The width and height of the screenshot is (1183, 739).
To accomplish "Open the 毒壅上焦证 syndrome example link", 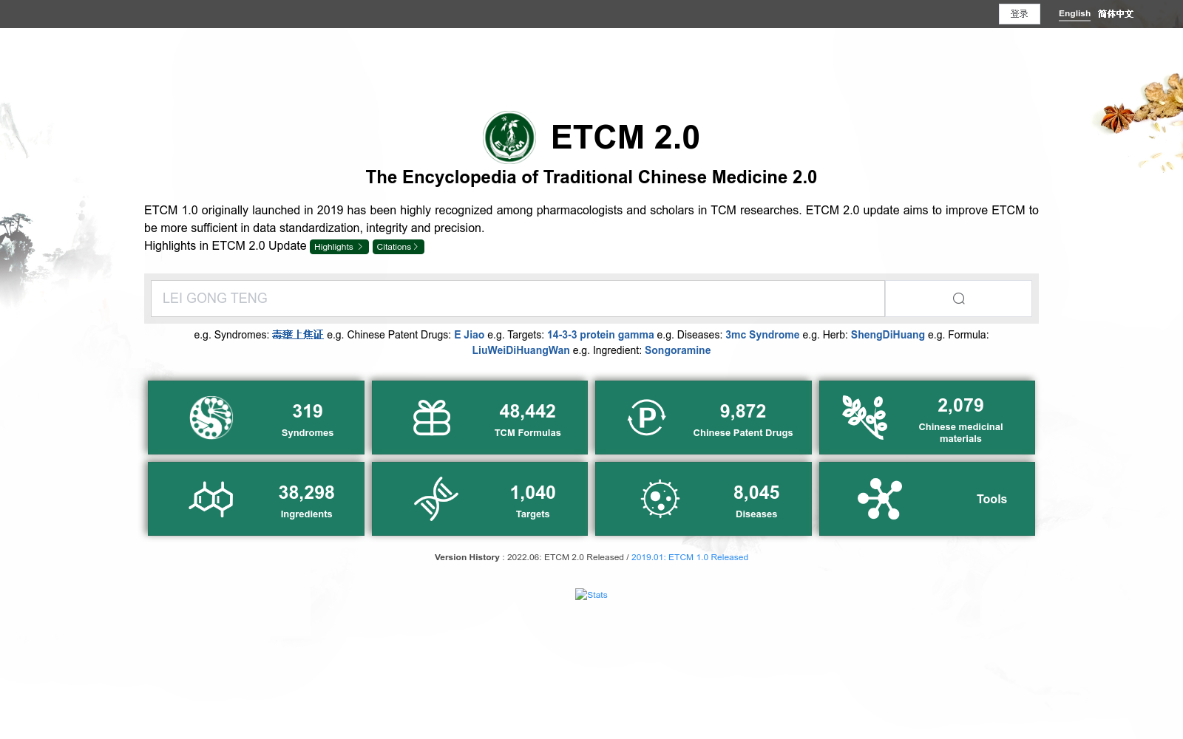I will [298, 335].
